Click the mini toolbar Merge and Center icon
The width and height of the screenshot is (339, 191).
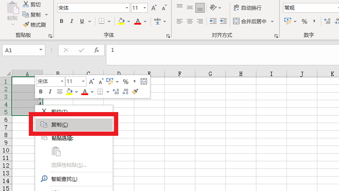144,81
